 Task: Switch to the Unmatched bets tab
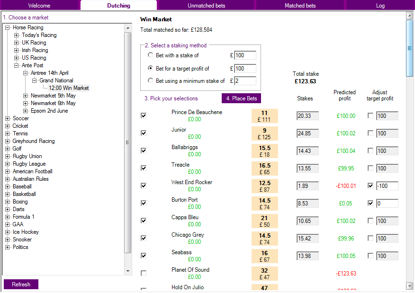pos(206,6)
